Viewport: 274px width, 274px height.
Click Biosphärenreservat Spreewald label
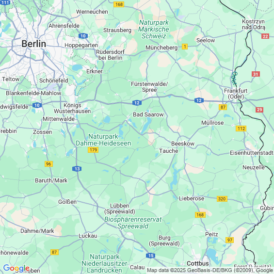pyautogui.click(x=133, y=223)
